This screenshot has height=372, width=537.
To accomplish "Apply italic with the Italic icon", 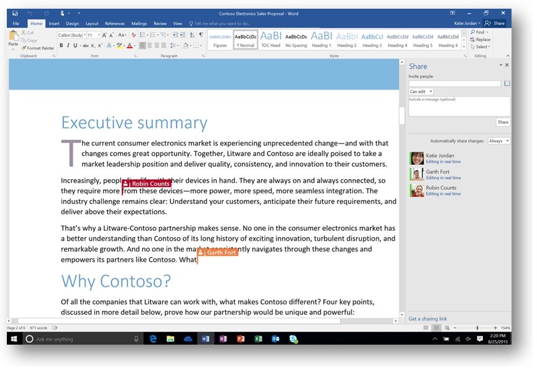I will [x=68, y=45].
